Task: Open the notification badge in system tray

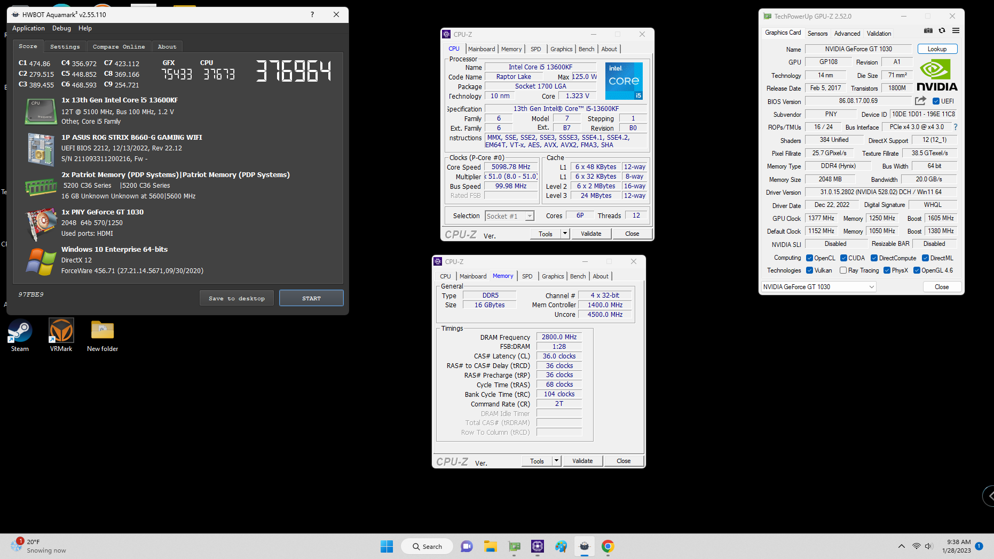Action: coord(979,546)
